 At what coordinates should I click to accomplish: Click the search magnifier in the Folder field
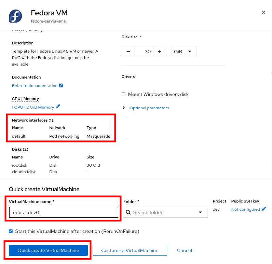click(x=128, y=212)
